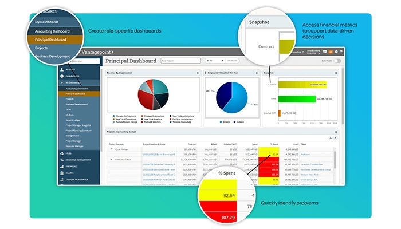Click the Billing building icon
This screenshot has height=229, width=401.
coord(62,173)
